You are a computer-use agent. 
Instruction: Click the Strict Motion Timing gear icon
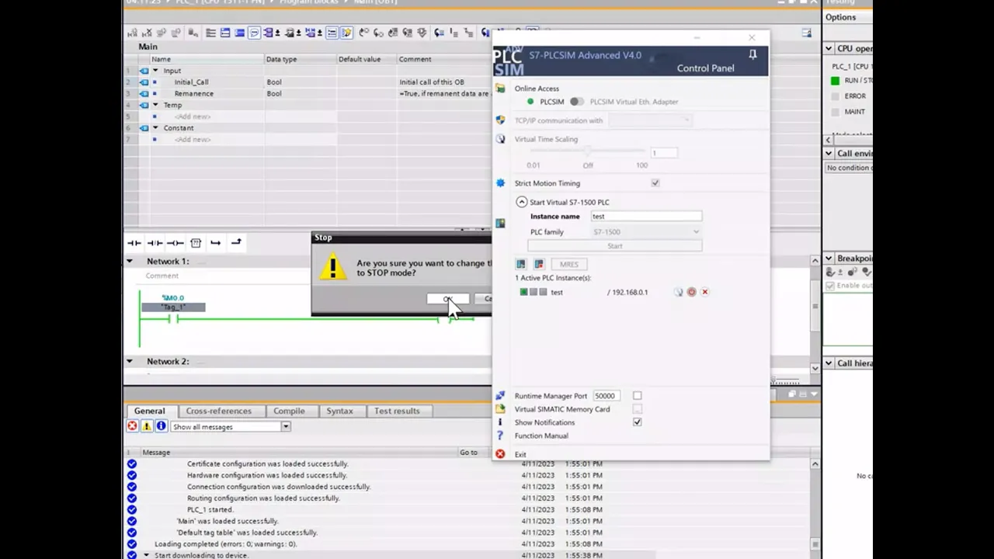(x=500, y=183)
